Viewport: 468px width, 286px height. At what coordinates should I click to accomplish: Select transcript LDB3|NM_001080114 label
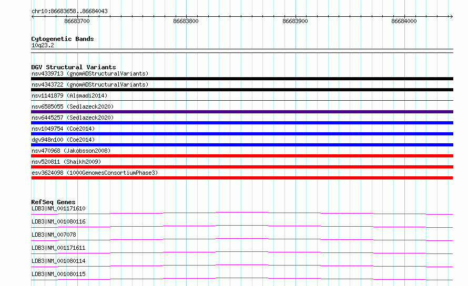(58, 261)
